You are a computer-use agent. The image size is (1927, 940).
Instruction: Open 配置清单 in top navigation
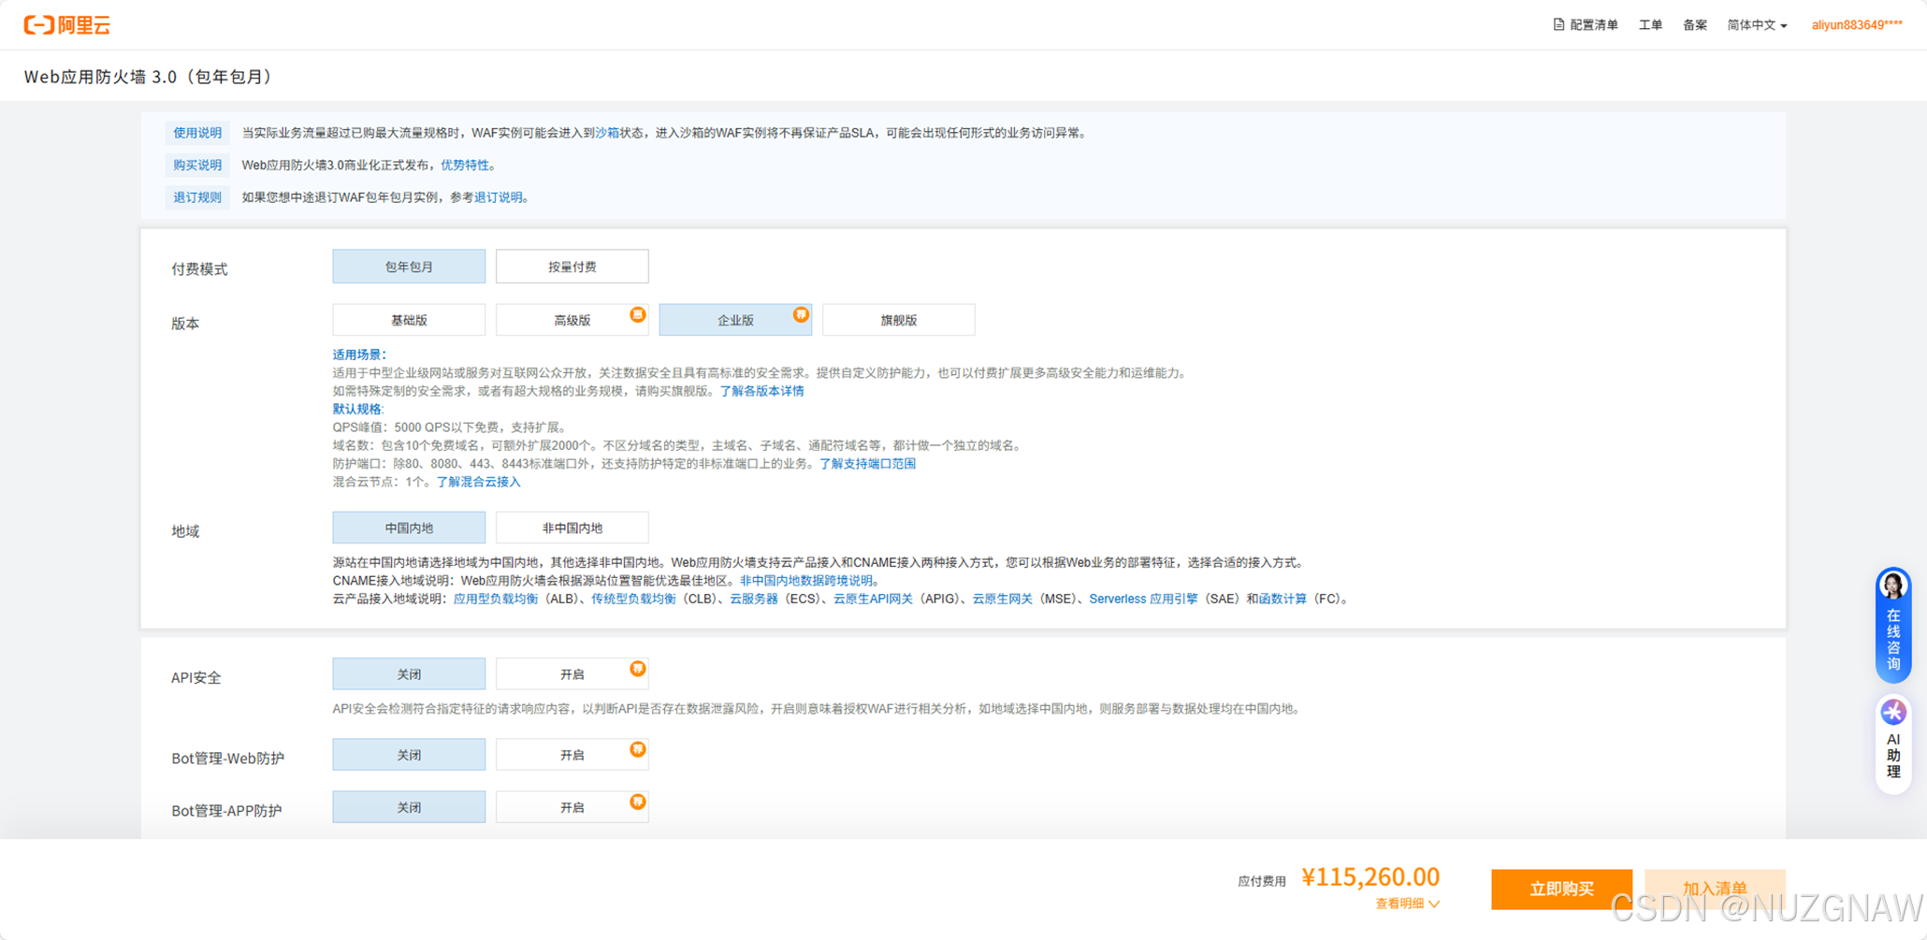1586,25
